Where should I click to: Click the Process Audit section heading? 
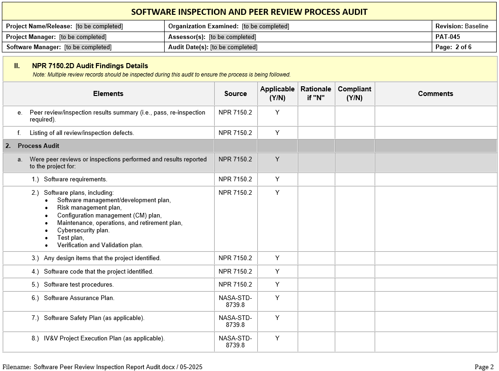(x=38, y=146)
